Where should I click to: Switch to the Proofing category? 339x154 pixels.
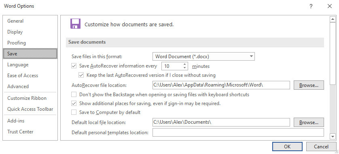click(30, 43)
